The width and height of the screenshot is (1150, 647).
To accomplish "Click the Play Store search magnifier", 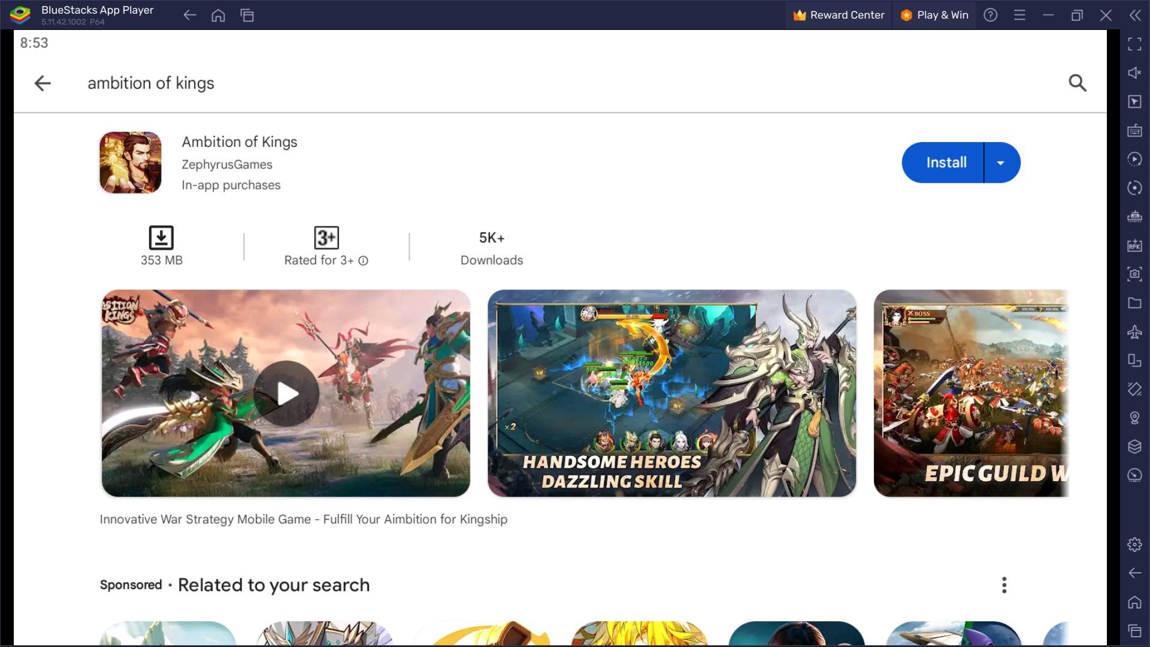I will [1077, 83].
